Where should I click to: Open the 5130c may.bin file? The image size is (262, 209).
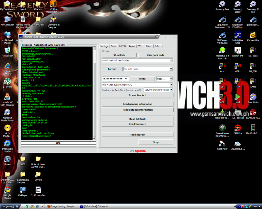coord(38,191)
